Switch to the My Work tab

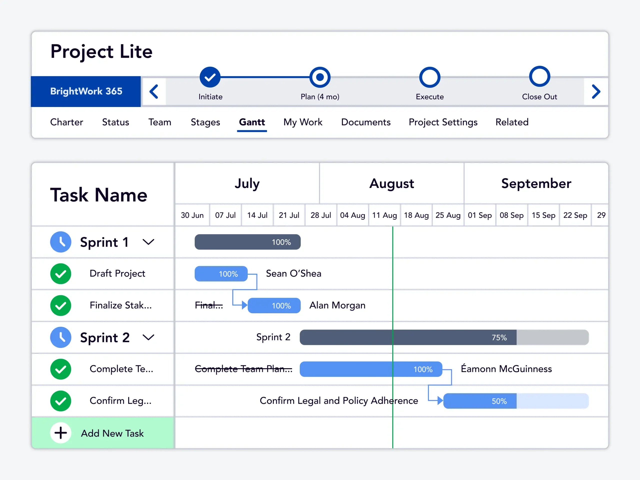point(303,122)
